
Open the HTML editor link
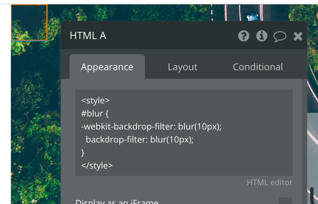click(269, 183)
